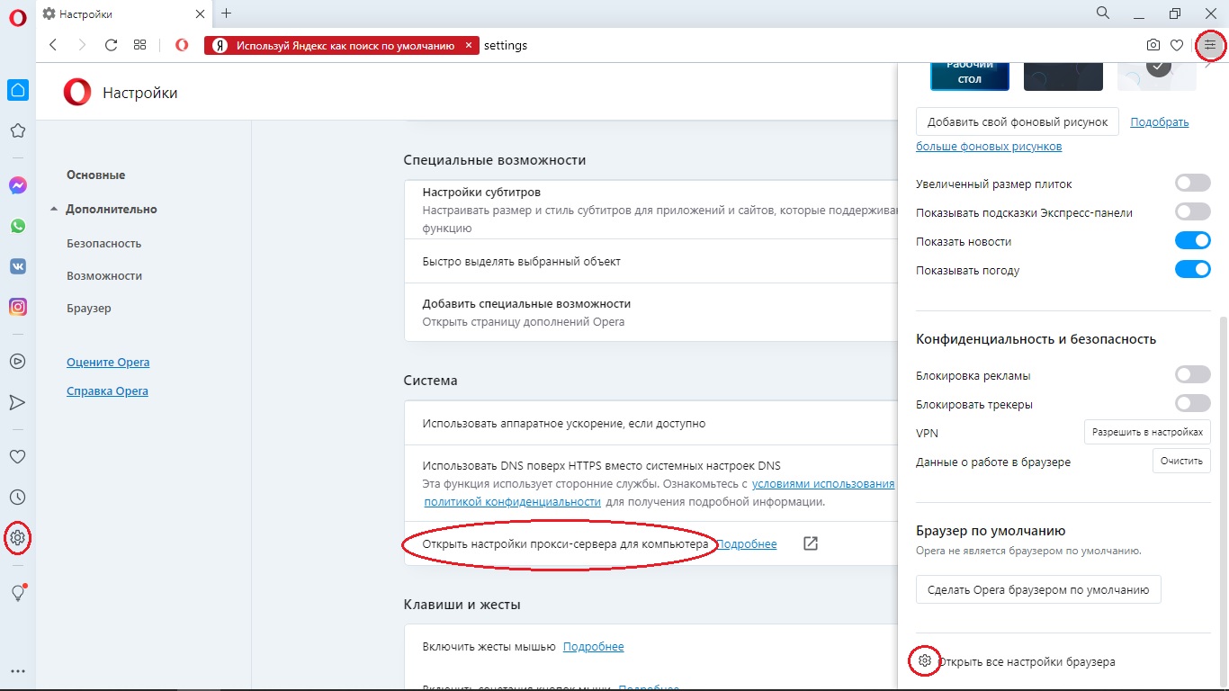Click Сделать Opera браузером по умолчанию
Image resolution: width=1229 pixels, height=691 pixels.
(1038, 590)
